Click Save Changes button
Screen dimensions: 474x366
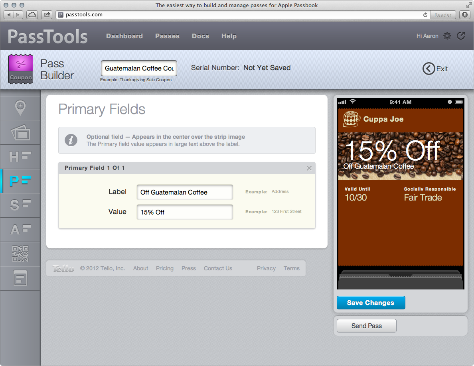pos(371,303)
